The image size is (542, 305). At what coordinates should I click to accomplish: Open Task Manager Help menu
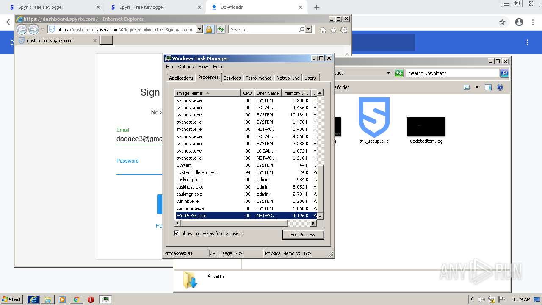tap(217, 67)
